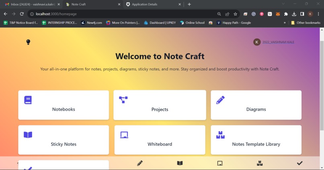The width and height of the screenshot is (324, 170).
Task: Switch to the Note Craft tab
Action: point(93,4)
